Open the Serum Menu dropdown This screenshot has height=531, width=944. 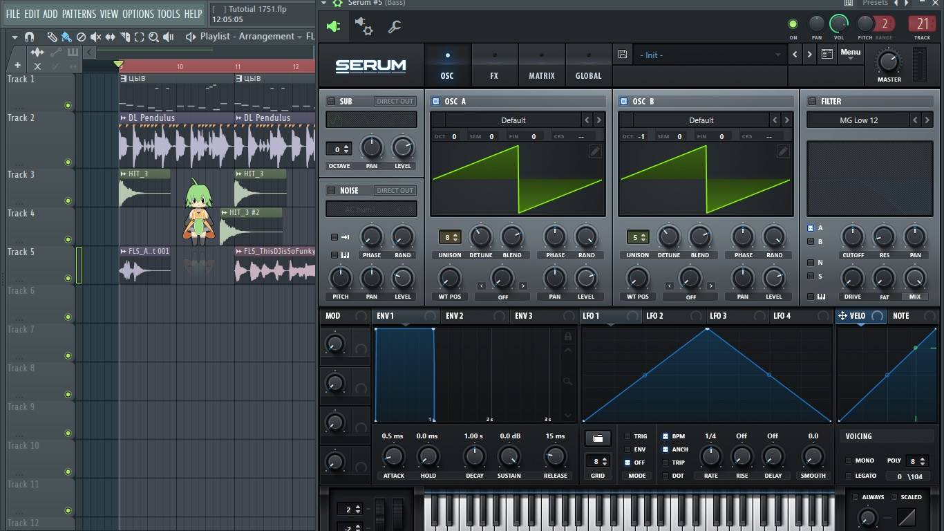click(850, 54)
